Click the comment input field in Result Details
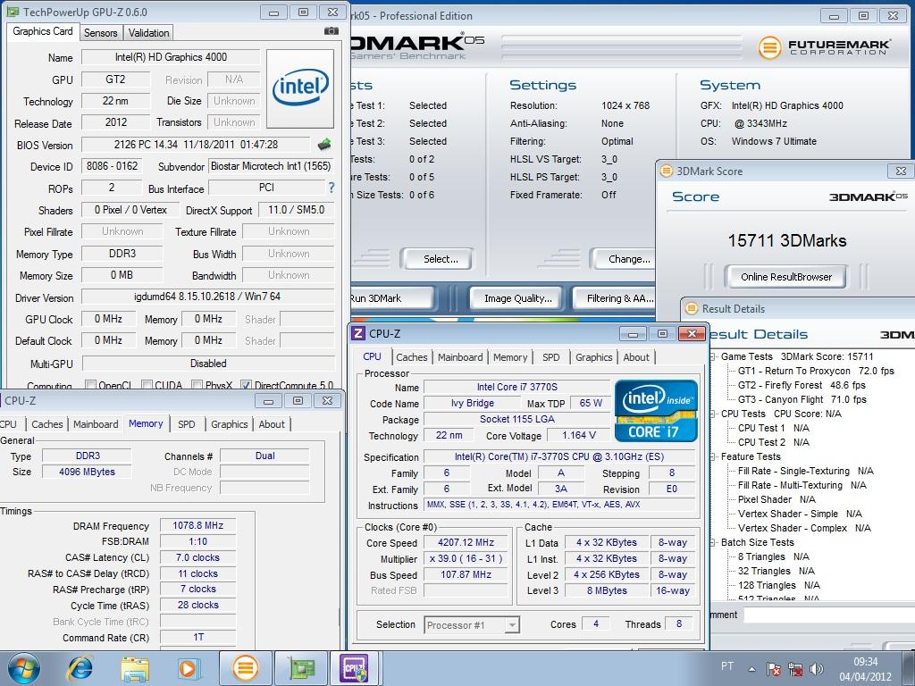 point(829,615)
